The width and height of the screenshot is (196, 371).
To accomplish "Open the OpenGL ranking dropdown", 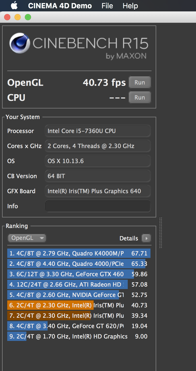I will click(27, 238).
